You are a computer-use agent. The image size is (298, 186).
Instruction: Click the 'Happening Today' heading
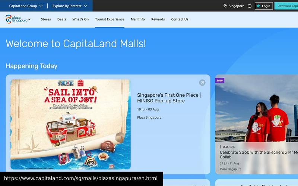click(32, 66)
